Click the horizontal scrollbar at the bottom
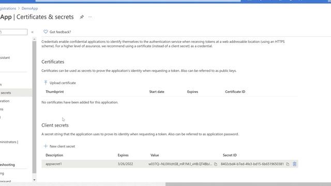This screenshot has width=331, height=186. pyautogui.click(x=248, y=184)
